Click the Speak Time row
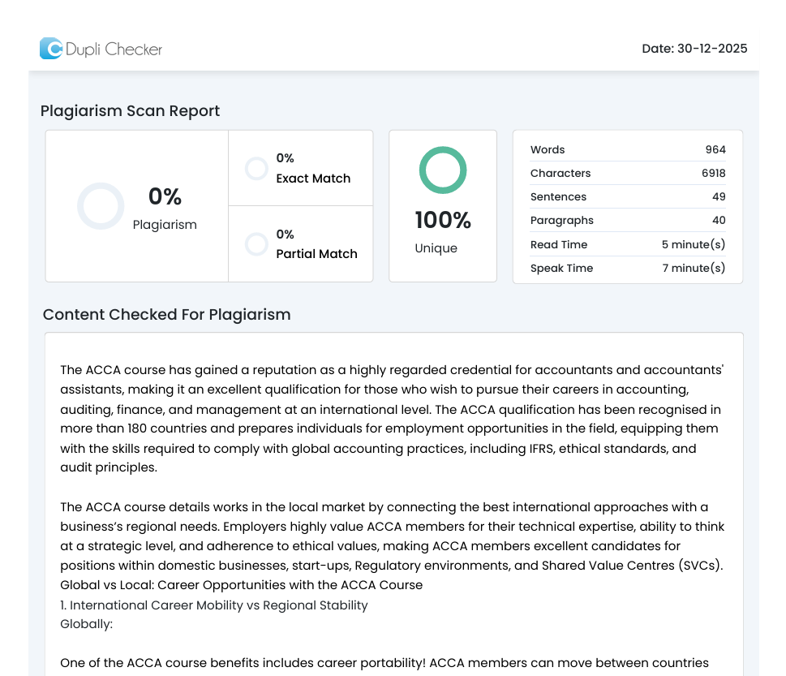Image resolution: width=786 pixels, height=676 pixels. coord(627,269)
